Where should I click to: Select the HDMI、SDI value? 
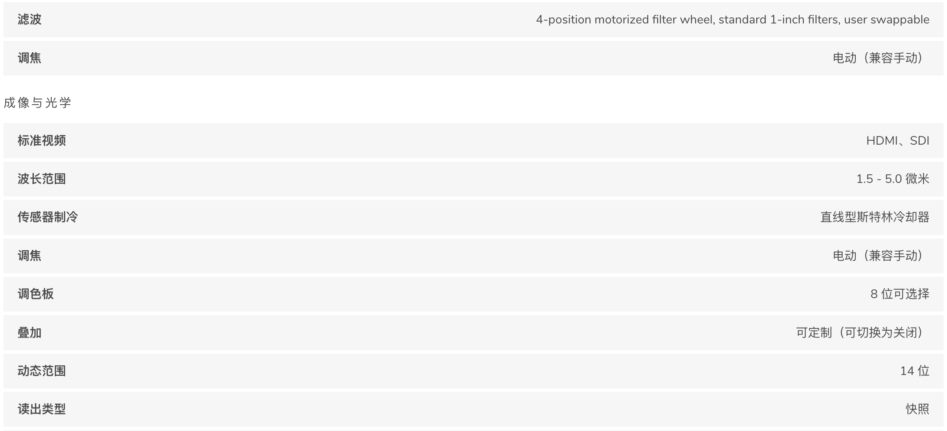897,140
